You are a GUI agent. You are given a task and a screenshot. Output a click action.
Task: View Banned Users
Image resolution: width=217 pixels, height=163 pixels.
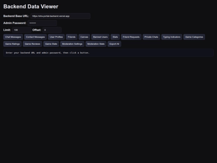click(100, 37)
